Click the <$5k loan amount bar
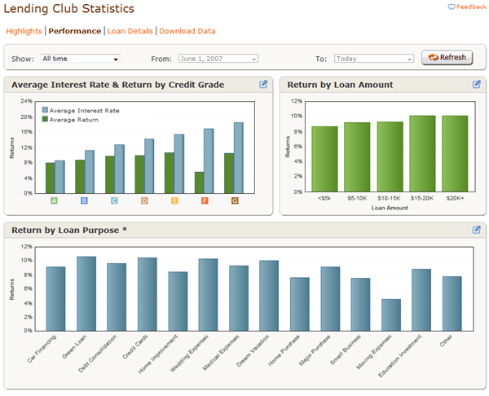Image resolution: width=489 pixels, height=396 pixels. point(324,159)
